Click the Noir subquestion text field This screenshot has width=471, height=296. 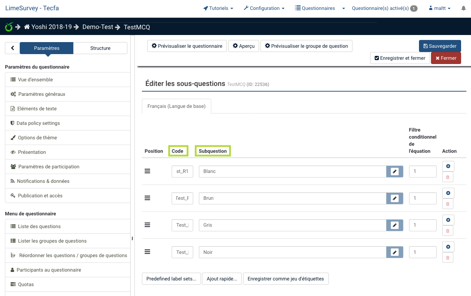[x=292, y=252]
